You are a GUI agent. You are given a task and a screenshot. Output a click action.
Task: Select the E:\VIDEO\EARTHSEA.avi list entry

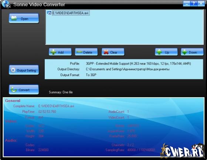[71, 13]
